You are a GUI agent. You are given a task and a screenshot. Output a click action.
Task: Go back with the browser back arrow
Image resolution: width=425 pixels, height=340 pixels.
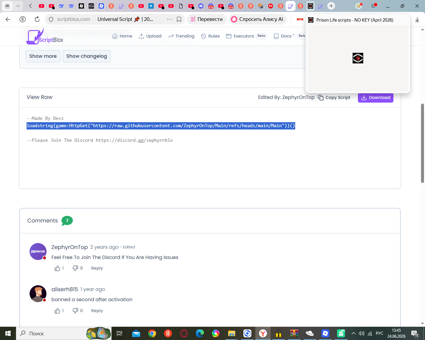[8, 19]
